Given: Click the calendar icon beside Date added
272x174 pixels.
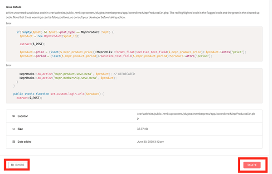Looking at the screenshot, I should click(14, 141).
